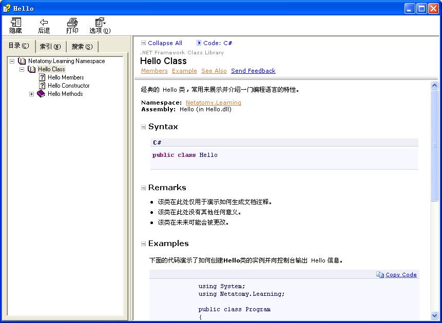Switch to the Index (索引) tab
The width and height of the screenshot is (442, 323).
tap(50, 47)
